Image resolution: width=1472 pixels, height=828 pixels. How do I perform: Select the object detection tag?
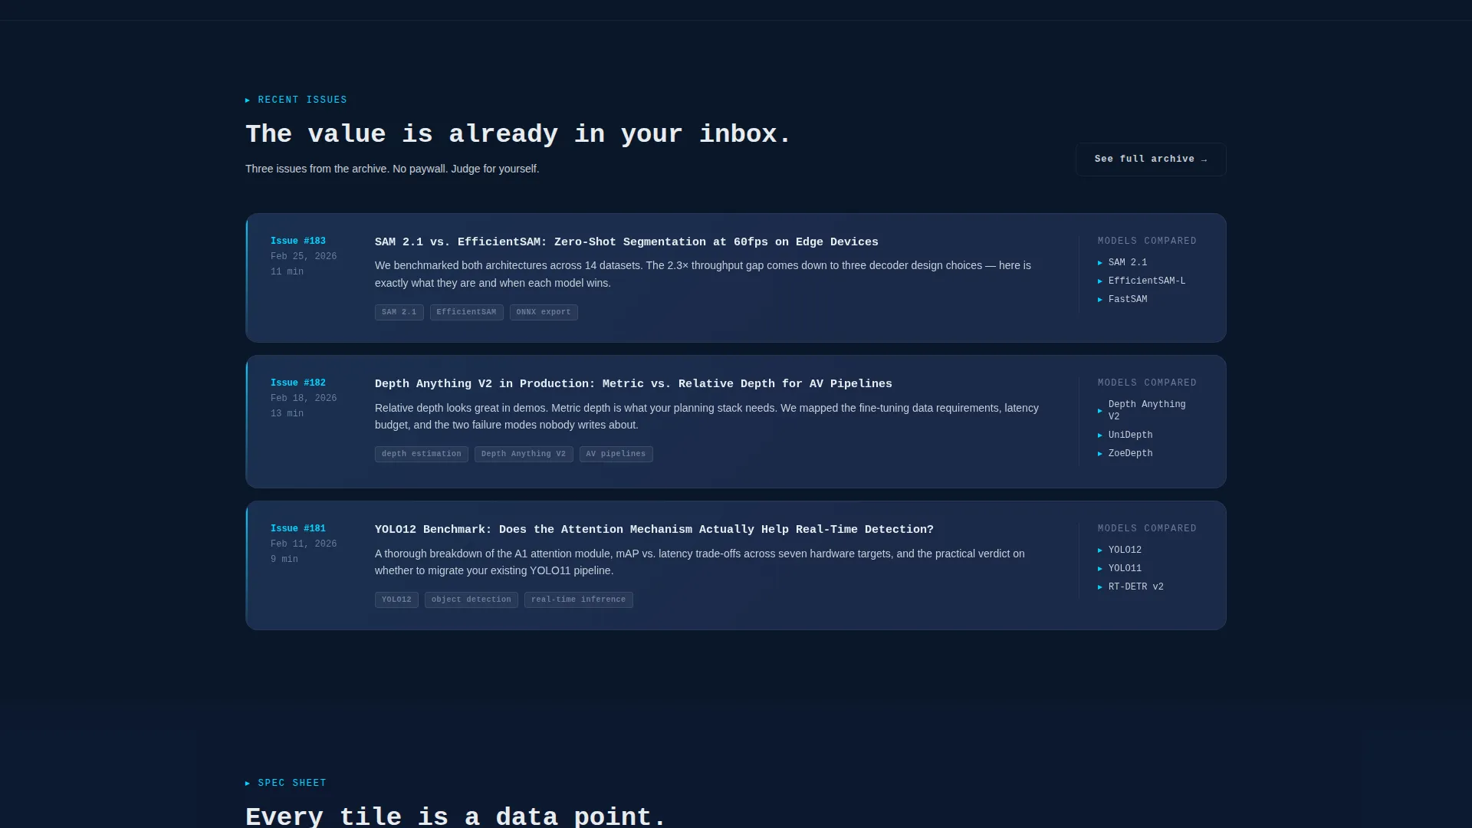click(x=472, y=600)
